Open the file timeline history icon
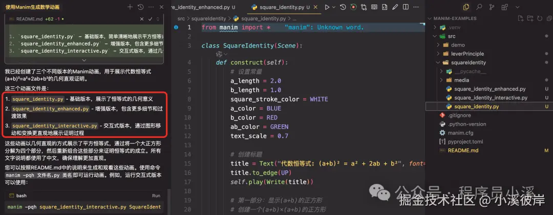The image size is (553, 215). (x=343, y=7)
